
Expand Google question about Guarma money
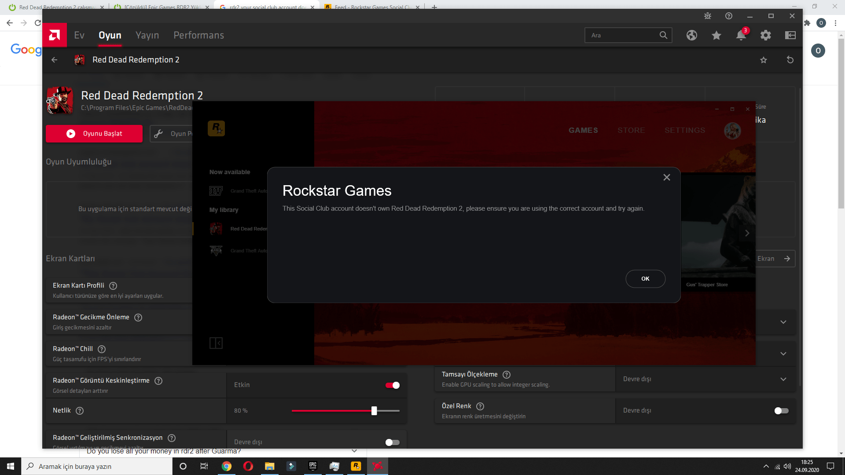pos(354,451)
